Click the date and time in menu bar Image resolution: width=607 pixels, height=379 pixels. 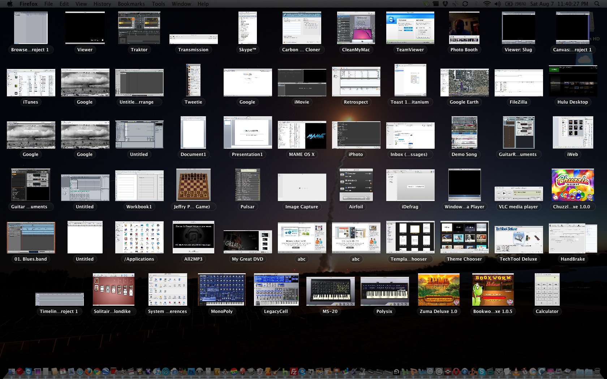point(559,4)
